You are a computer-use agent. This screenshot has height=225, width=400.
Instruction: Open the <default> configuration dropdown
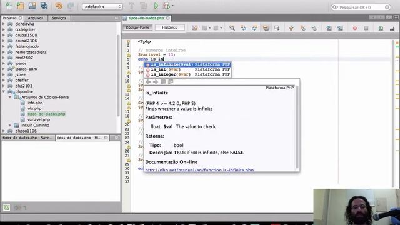pos(102,7)
